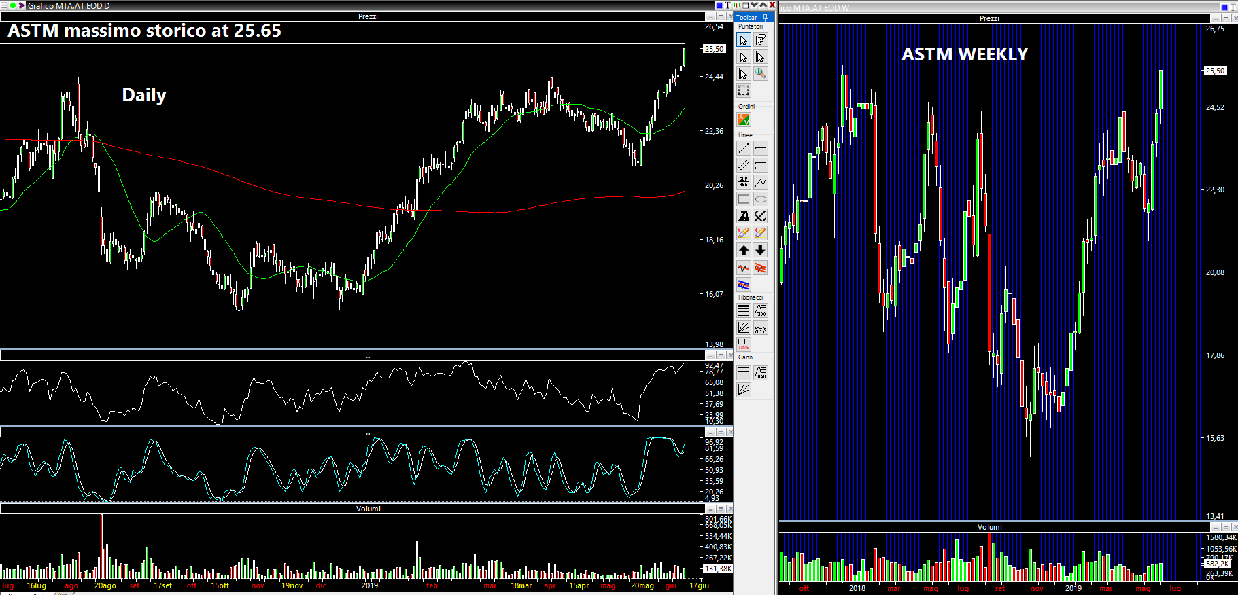This screenshot has width=1238, height=595.
Task: Click the 'Daily' chart annotation label
Action: pos(144,96)
